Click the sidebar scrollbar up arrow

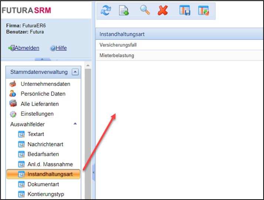pos(88,66)
